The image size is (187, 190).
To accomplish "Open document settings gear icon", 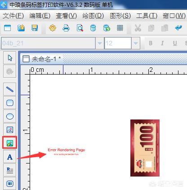I will [x=53, y=28].
